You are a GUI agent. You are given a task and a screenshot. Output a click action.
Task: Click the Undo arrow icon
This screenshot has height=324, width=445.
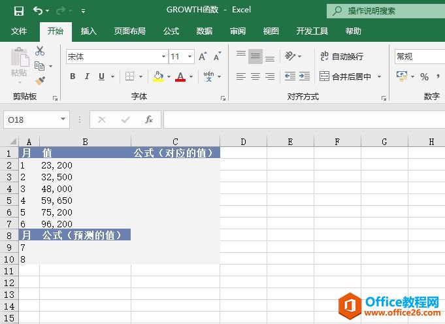click(x=38, y=11)
